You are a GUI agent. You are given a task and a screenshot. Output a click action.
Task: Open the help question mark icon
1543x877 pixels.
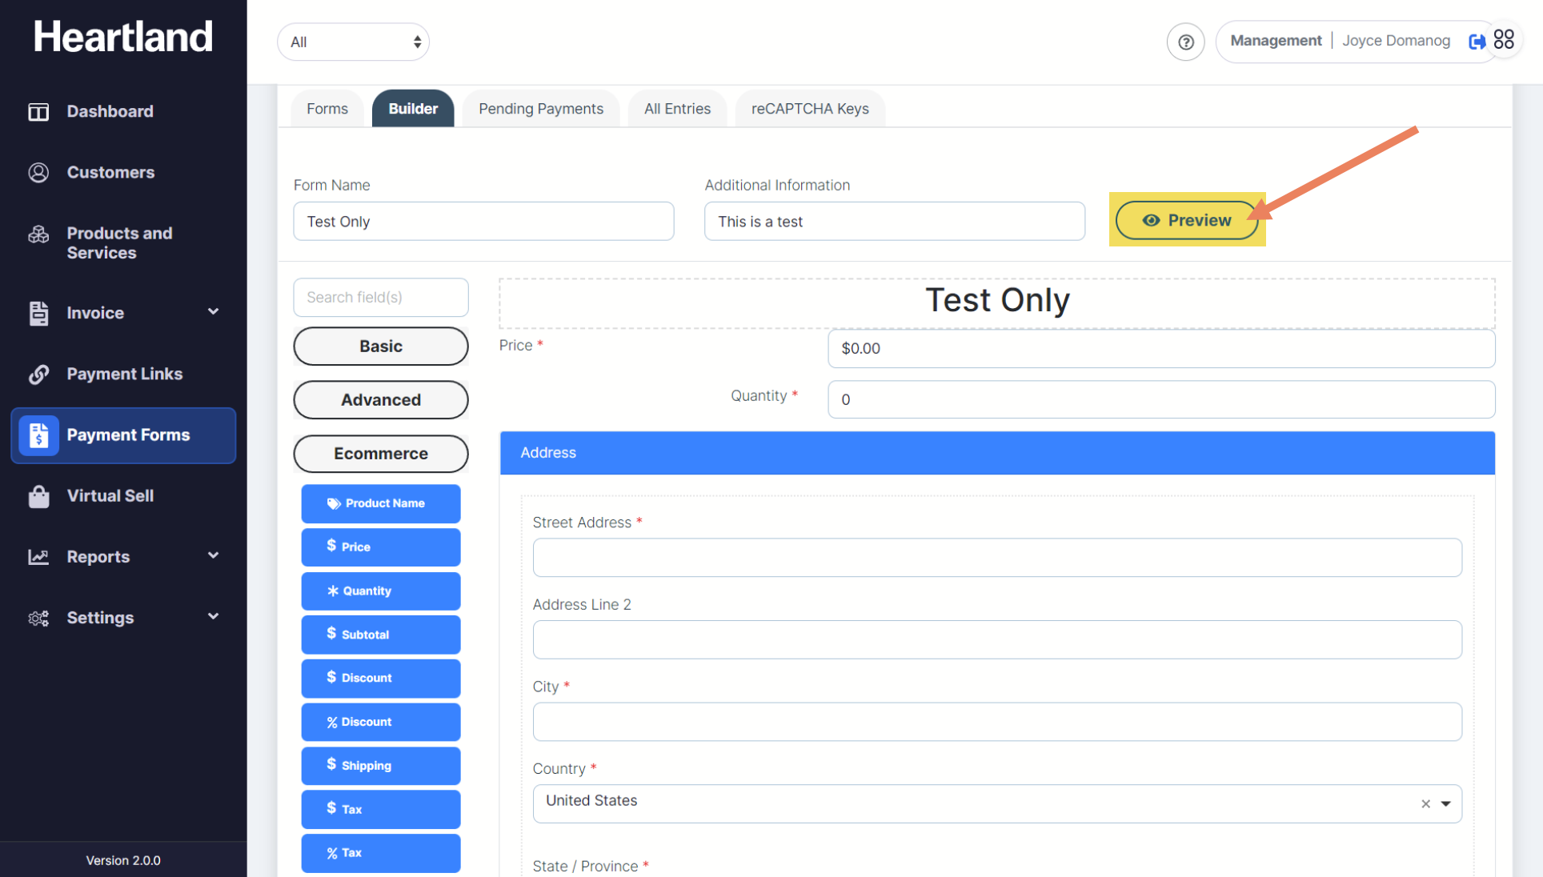click(x=1185, y=42)
